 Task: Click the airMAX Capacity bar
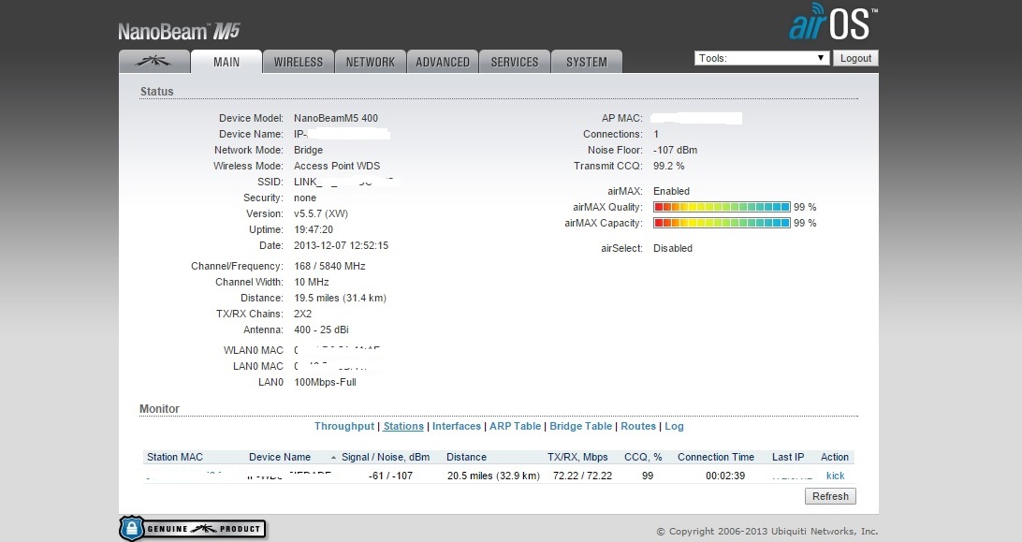coord(722,223)
